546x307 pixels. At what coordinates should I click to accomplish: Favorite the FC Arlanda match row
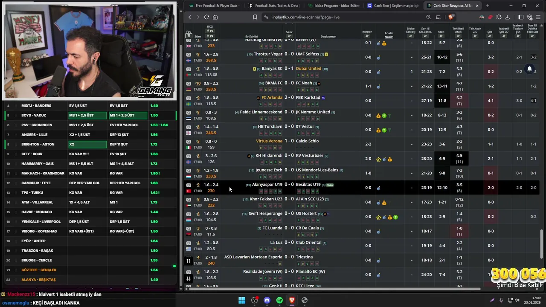point(189,98)
